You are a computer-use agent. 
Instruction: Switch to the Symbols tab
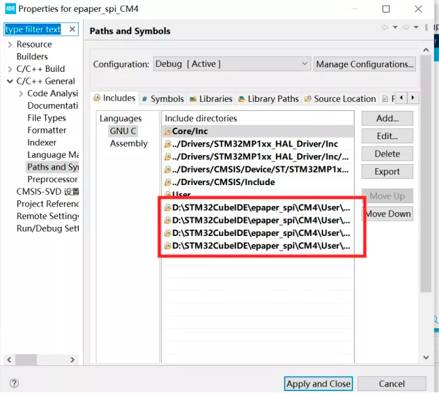point(163,98)
